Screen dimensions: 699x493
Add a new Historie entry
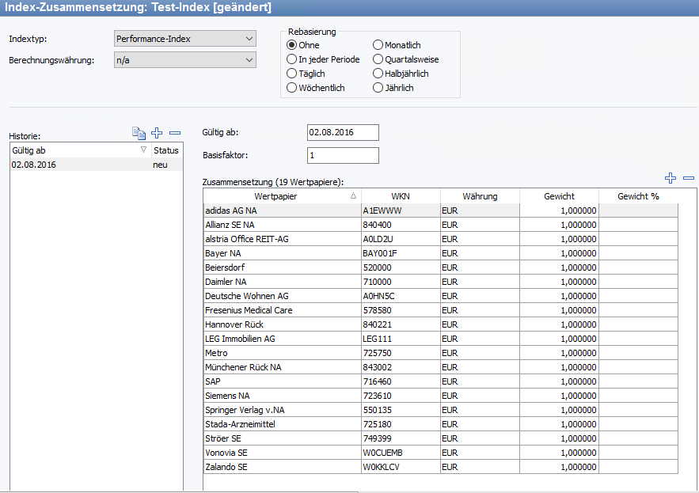pos(157,133)
